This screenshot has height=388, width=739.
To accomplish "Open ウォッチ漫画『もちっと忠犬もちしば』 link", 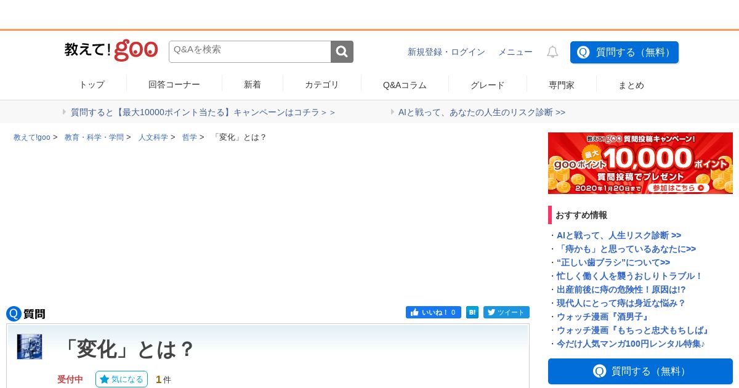I will coord(634,330).
